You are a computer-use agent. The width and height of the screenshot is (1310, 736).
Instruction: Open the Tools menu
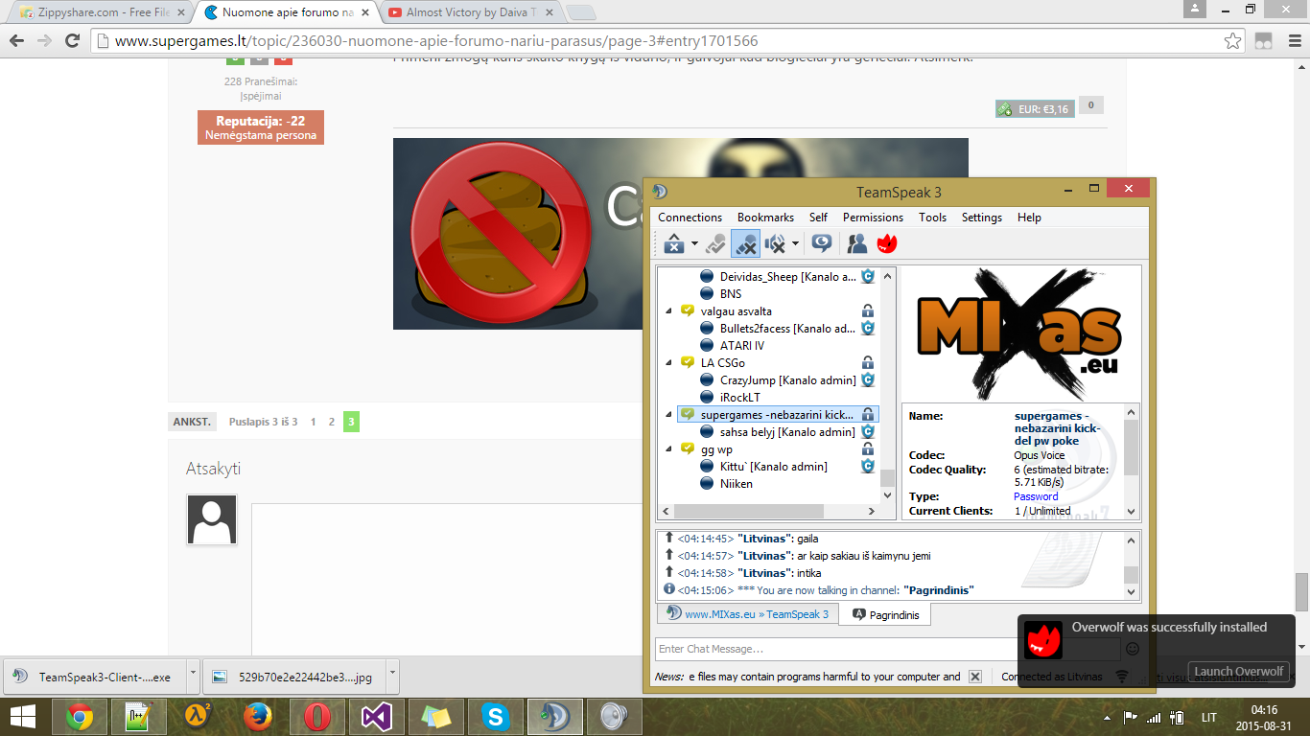(x=932, y=218)
